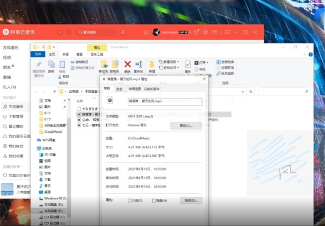Click 全部选择 in the ribbon
Screen dimensions: 325x226
225,62
